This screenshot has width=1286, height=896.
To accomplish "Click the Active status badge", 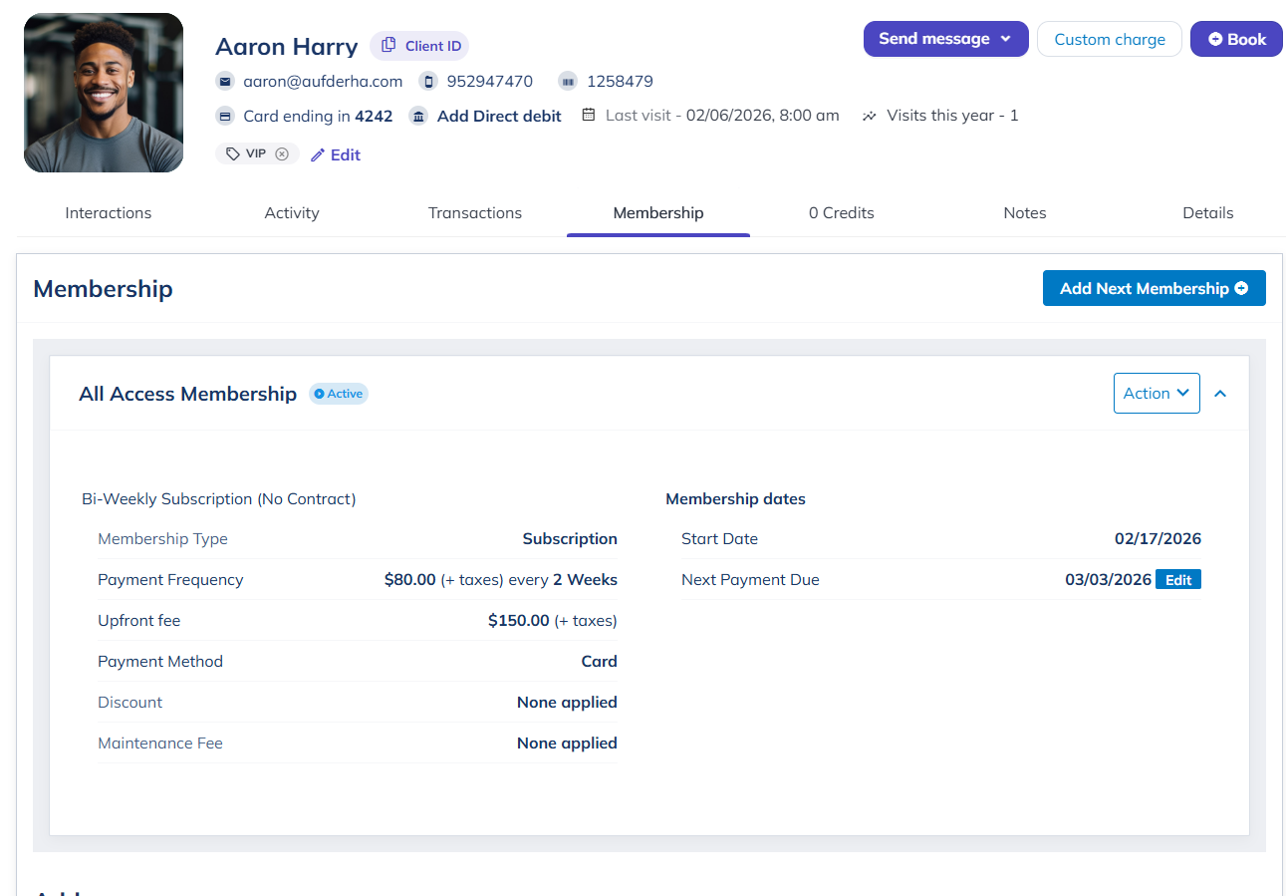I will [x=339, y=394].
